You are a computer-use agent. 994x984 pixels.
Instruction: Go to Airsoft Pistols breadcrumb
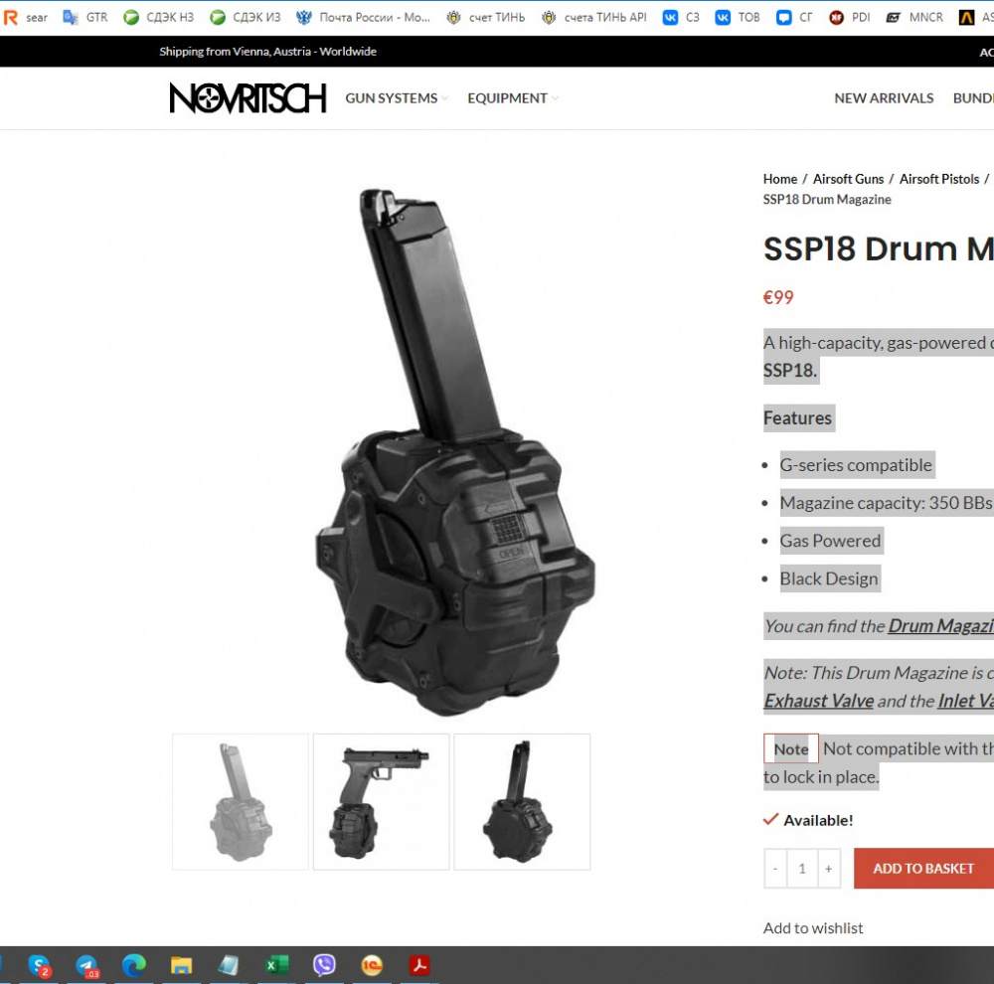click(x=938, y=179)
